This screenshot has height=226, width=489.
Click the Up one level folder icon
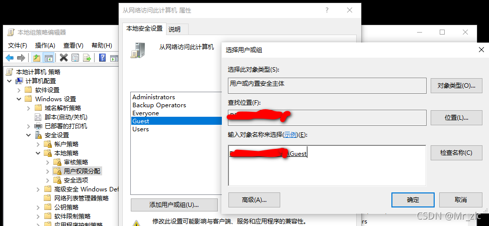pos(37,58)
